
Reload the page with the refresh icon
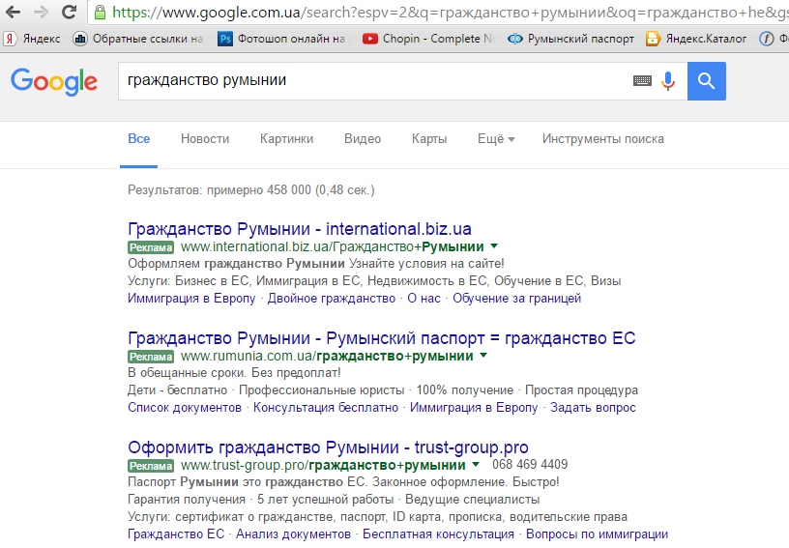point(69,13)
